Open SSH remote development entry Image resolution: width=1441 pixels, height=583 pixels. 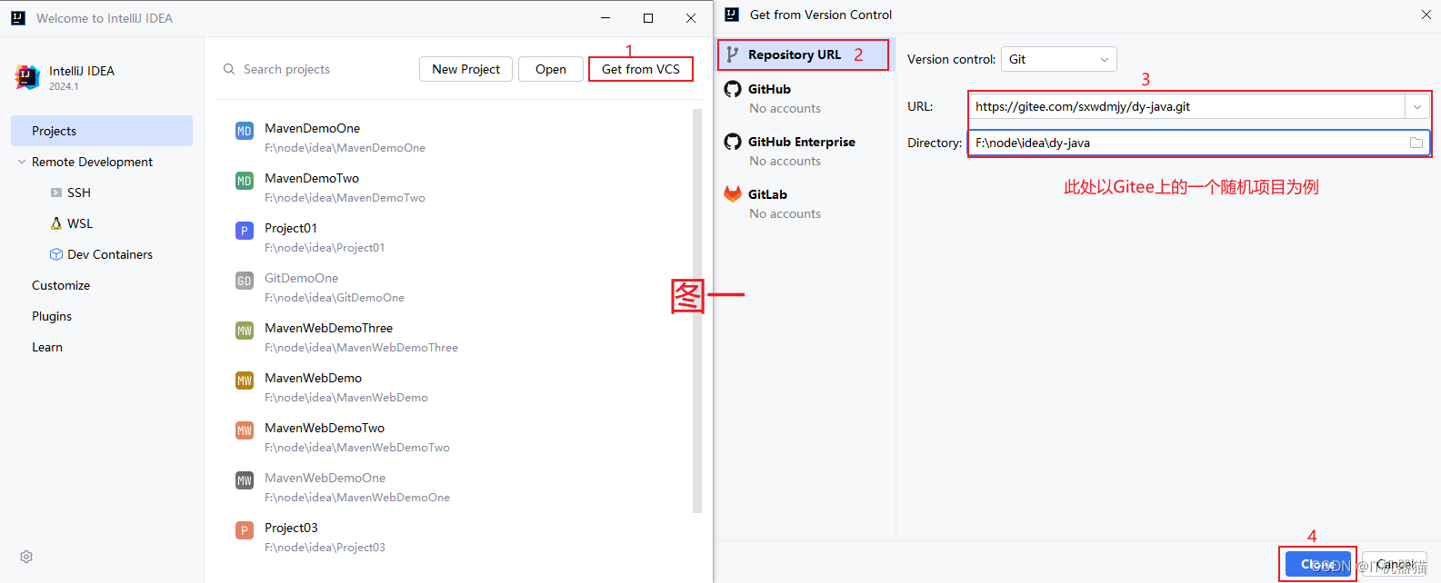(79, 193)
